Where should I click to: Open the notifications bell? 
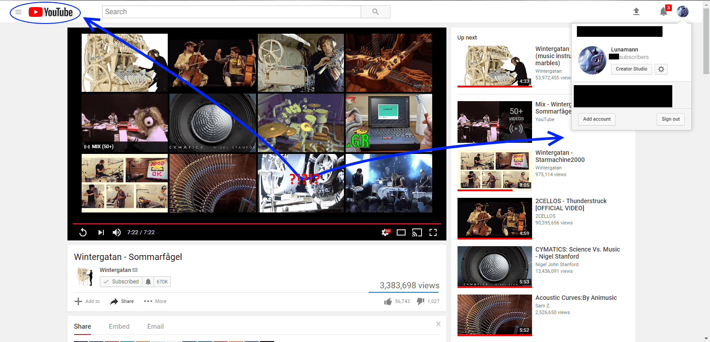coord(663,12)
